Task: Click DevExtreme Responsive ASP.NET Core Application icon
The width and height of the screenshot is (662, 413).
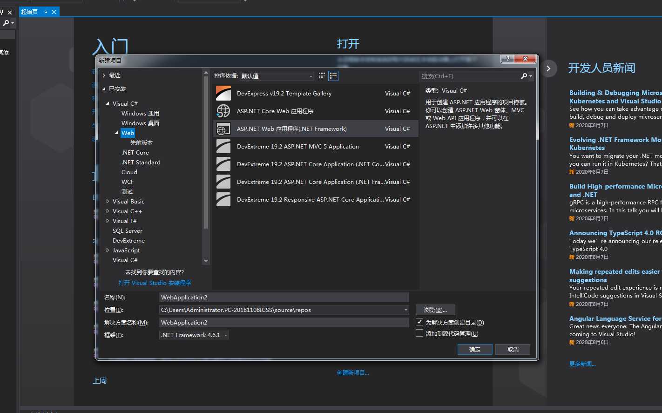Action: tap(223, 200)
